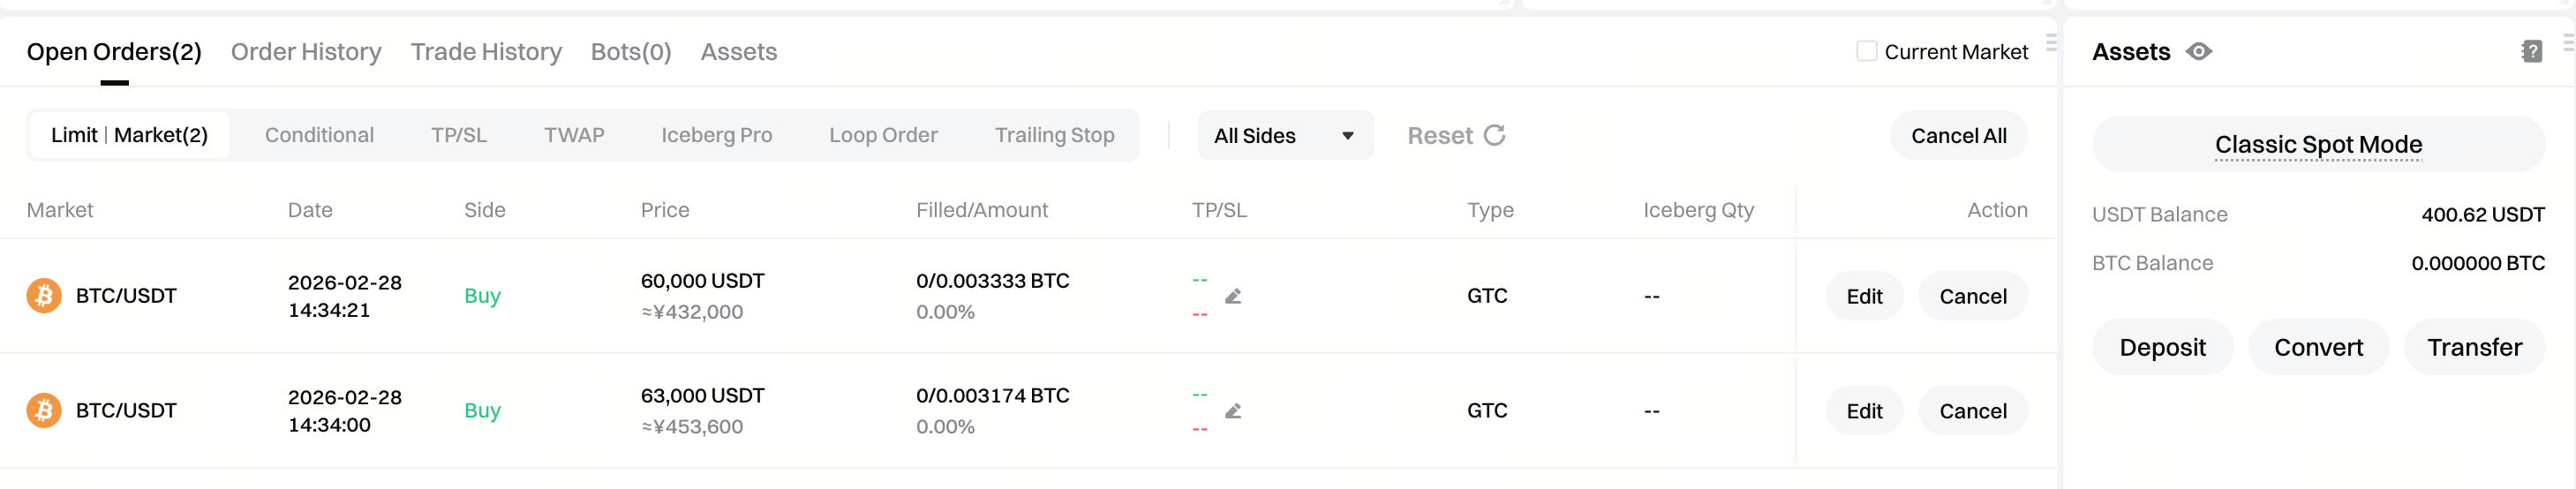
Task: Select the Trailing Stop order filter
Action: point(1054,135)
